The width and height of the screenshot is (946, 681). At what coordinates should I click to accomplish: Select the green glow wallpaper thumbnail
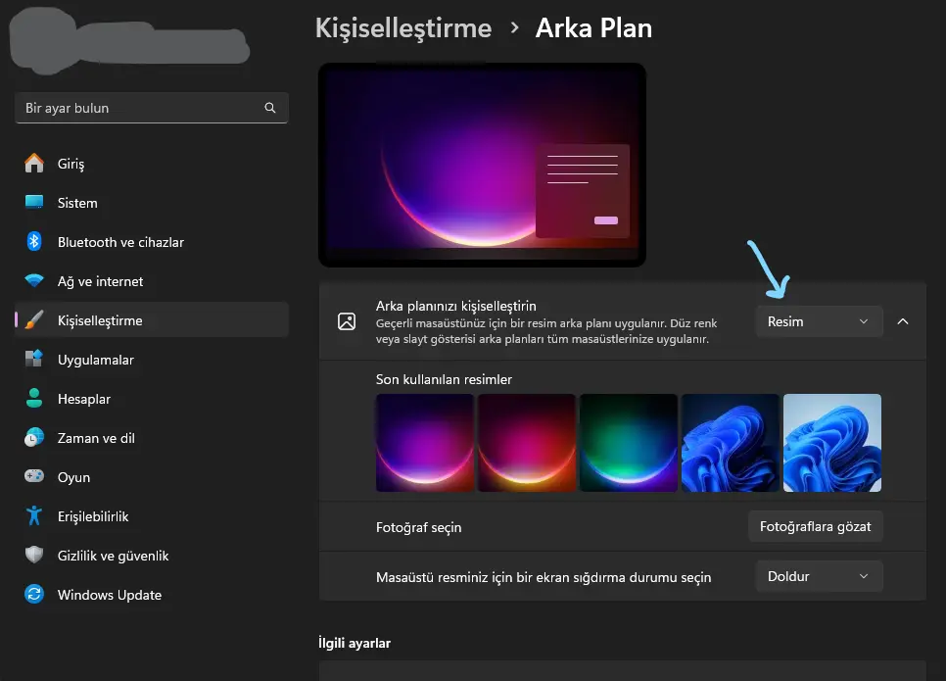coord(629,443)
